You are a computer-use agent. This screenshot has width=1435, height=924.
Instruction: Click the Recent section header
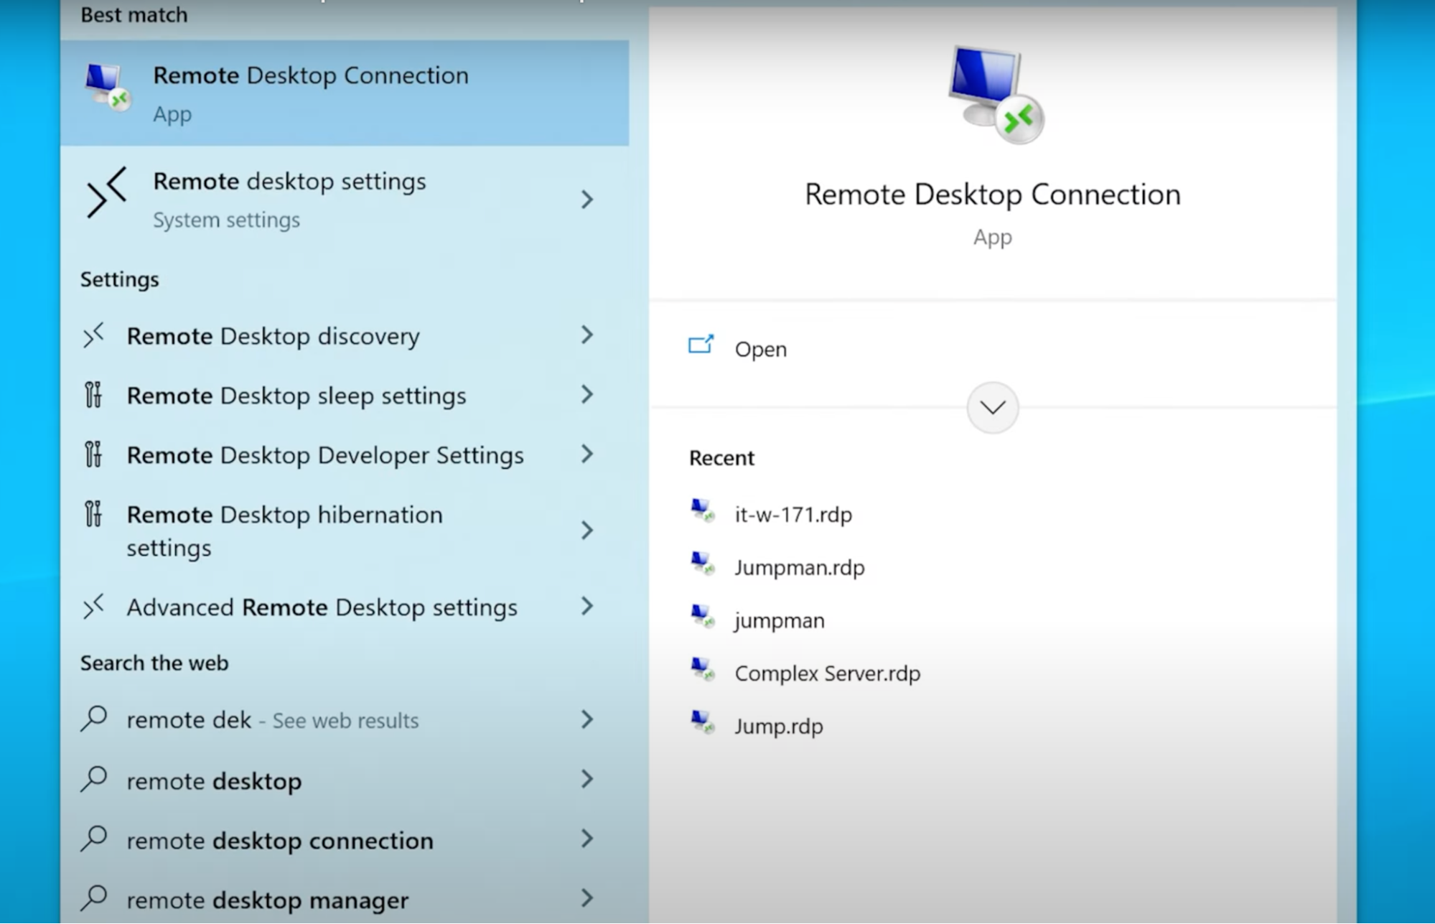click(x=721, y=458)
